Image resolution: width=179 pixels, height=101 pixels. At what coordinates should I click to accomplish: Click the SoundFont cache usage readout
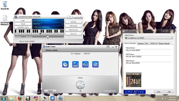click(x=48, y=27)
